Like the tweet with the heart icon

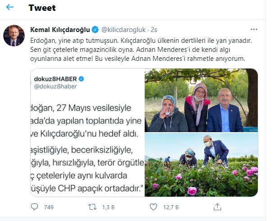coord(153,207)
